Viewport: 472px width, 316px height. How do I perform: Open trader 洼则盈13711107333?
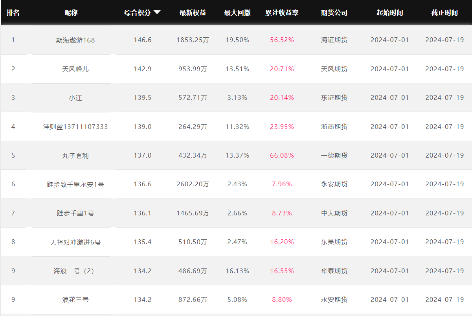(75, 127)
